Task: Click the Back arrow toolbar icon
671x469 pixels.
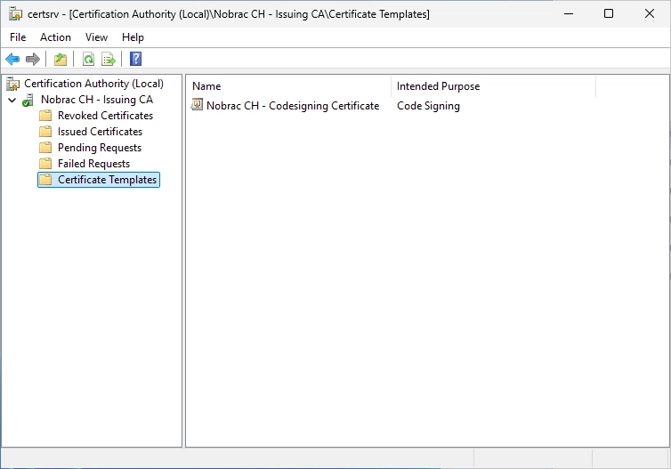Action: pyautogui.click(x=12, y=59)
